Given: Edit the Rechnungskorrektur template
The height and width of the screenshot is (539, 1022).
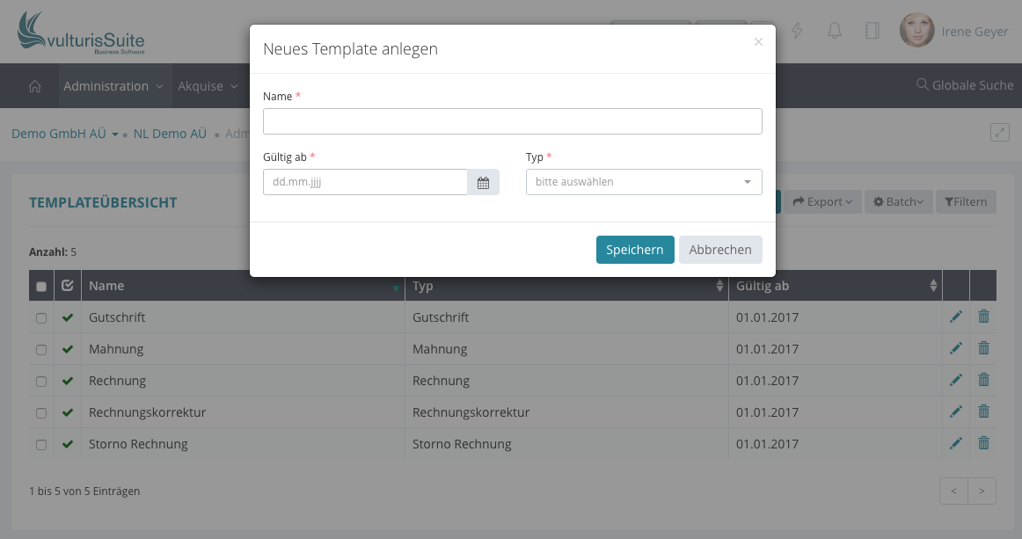Looking at the screenshot, I should [x=956, y=412].
